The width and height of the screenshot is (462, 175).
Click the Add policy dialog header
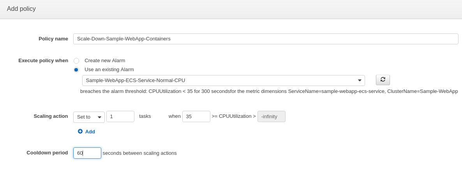[231, 9]
